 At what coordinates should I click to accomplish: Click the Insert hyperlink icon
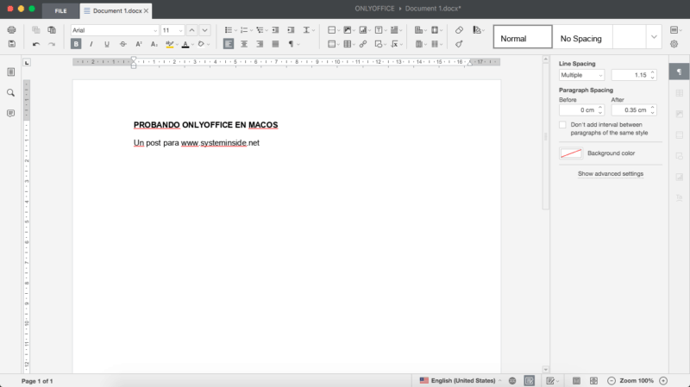tap(363, 44)
